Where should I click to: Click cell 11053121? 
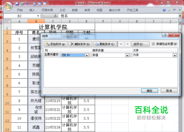53,110
